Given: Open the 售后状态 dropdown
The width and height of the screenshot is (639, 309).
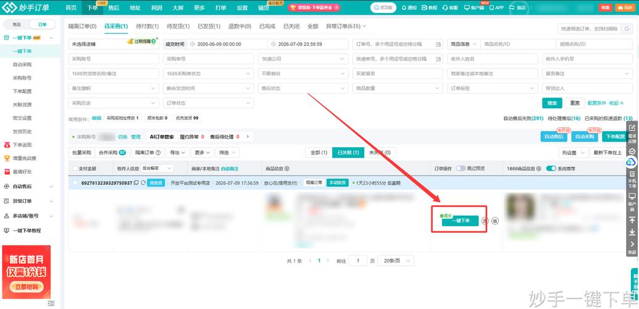Looking at the screenshot, I should coord(303,88).
